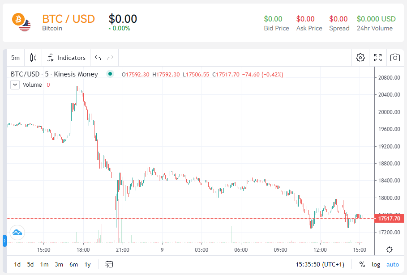Click the 17517.70 price label on the axis
407x275 pixels.
pos(389,219)
